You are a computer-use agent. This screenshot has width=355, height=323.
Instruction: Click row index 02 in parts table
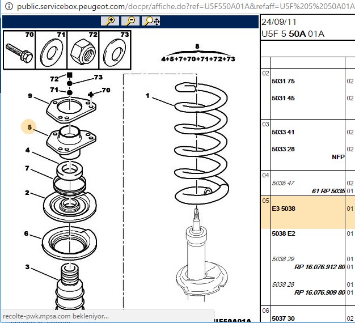[x=265, y=73]
